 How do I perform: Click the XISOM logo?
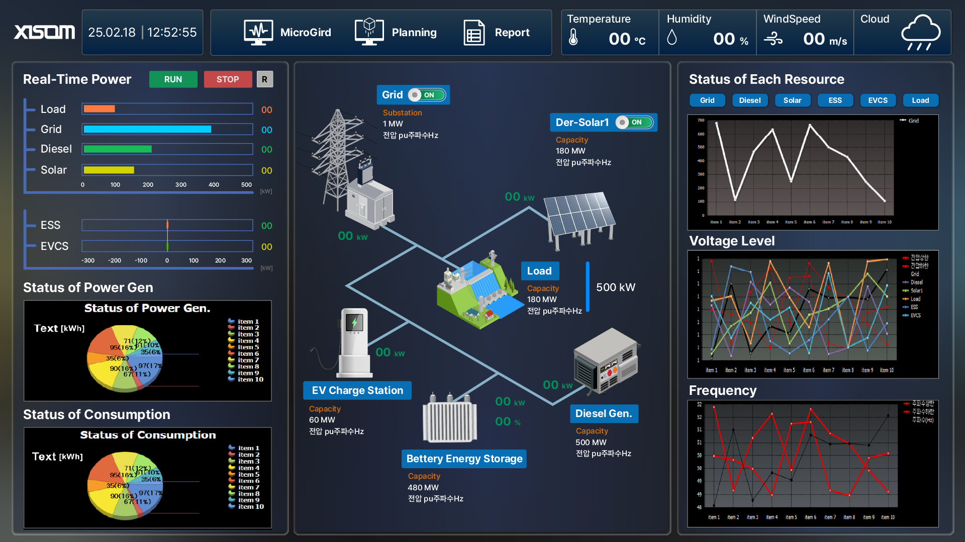coord(44,31)
